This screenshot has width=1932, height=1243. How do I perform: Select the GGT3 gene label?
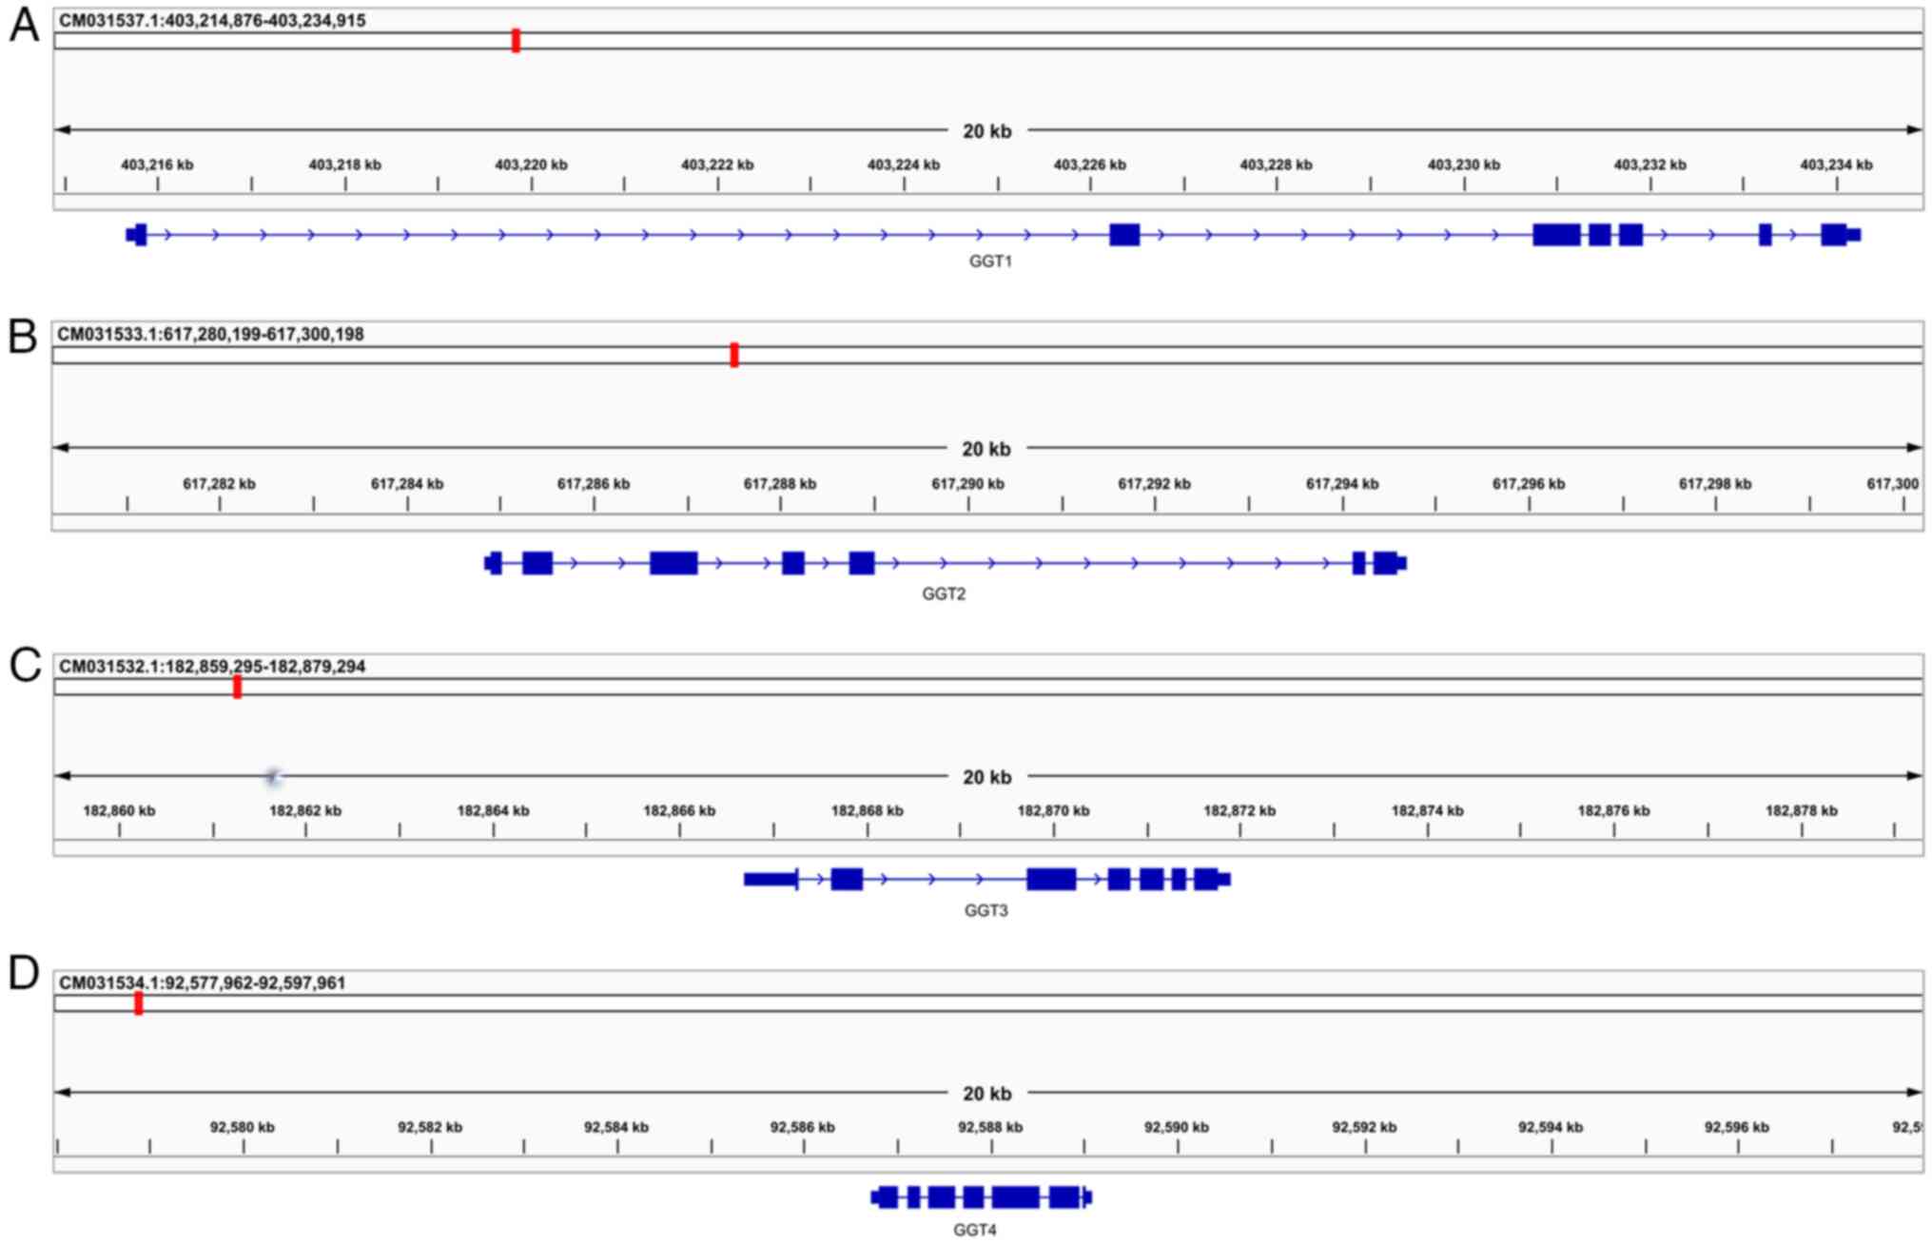986,911
